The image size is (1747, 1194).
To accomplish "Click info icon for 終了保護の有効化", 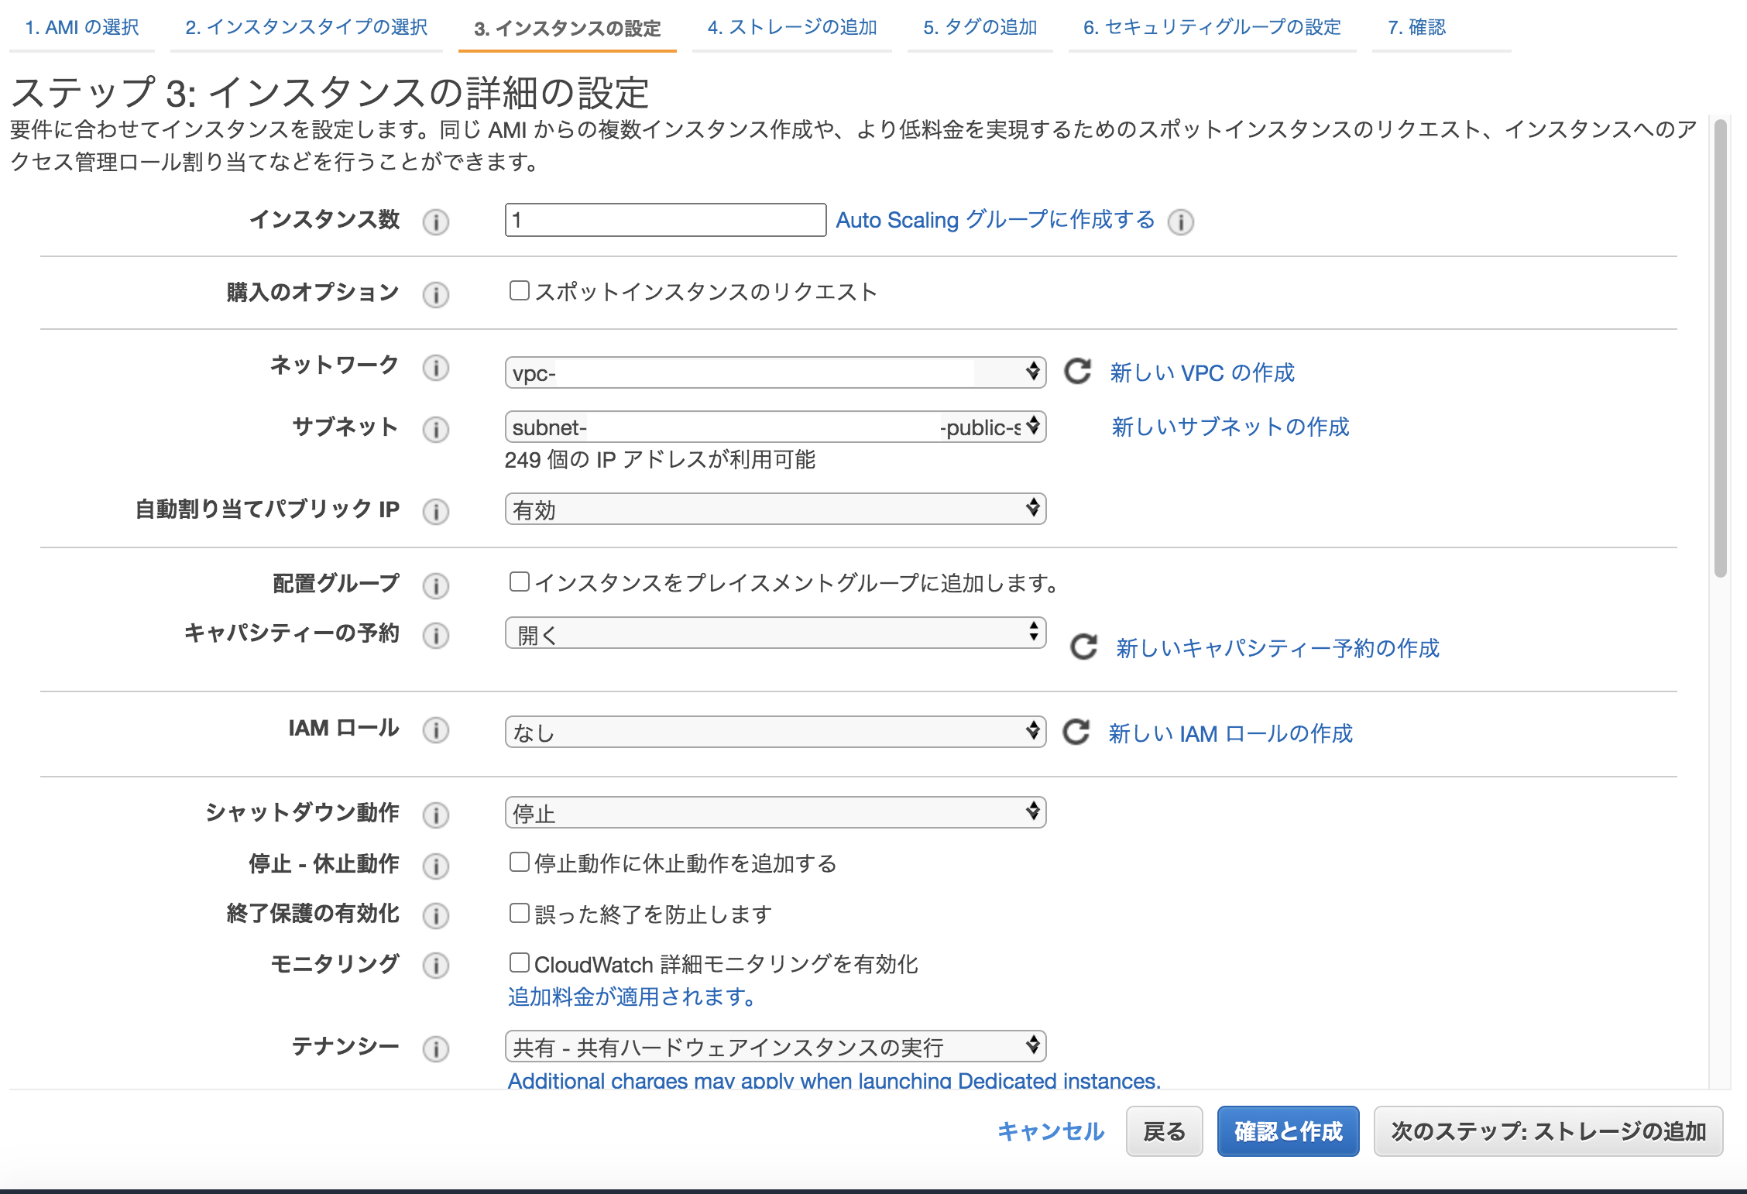I will coord(436,916).
